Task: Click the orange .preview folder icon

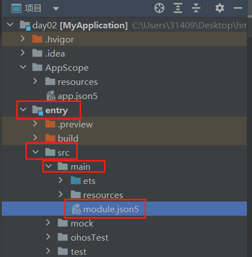Action: [x=50, y=123]
